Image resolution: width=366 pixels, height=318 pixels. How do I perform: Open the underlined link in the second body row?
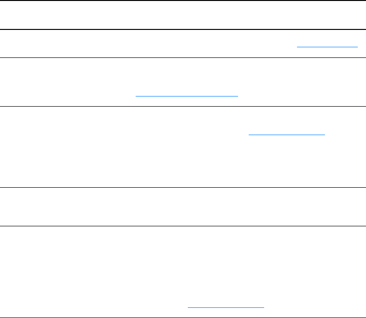(187, 96)
